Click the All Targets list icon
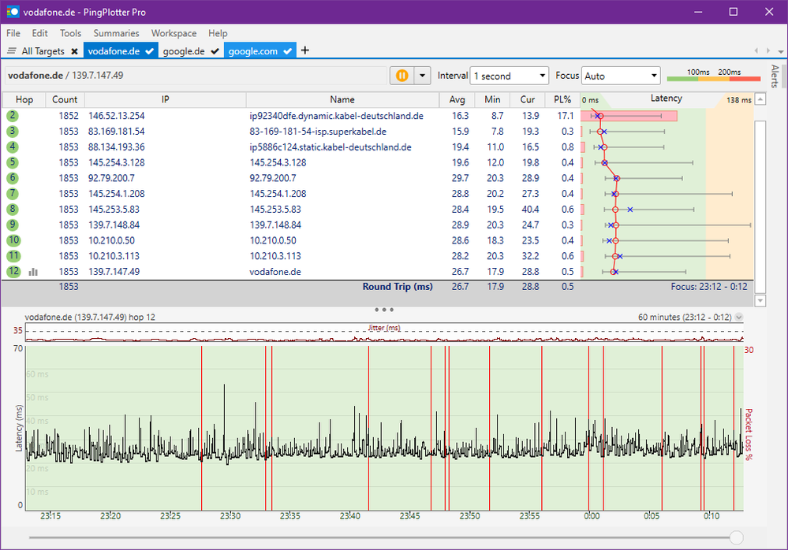This screenshot has width=788, height=550. pyautogui.click(x=12, y=51)
